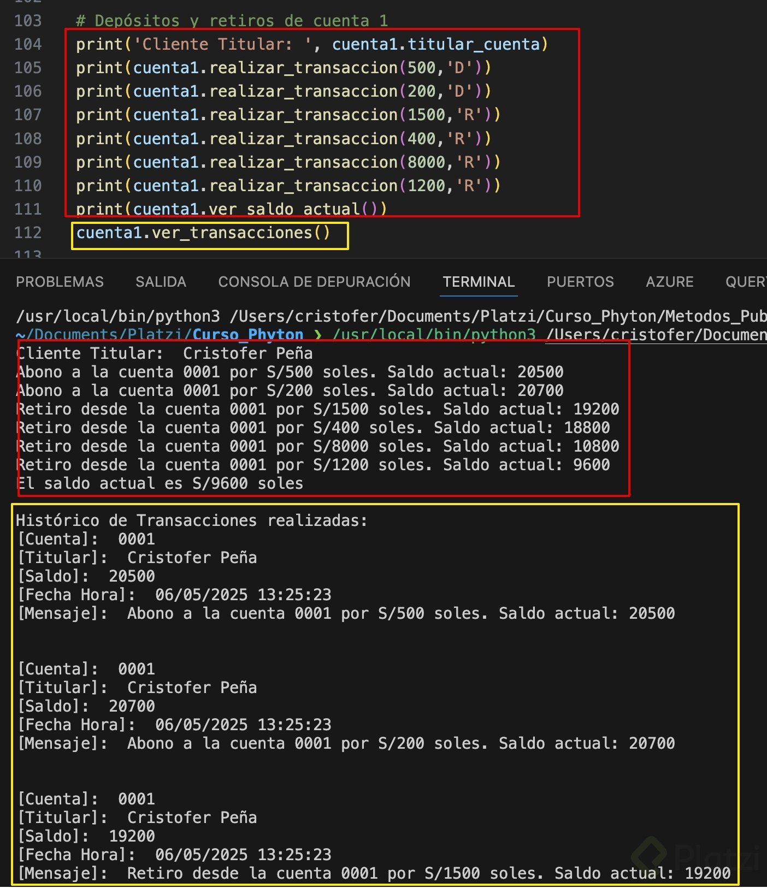
Task: Select the TERMINAL panel tab
Action: tap(479, 282)
